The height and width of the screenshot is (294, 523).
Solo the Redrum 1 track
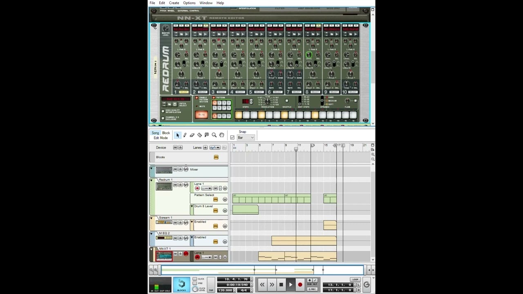click(x=180, y=185)
